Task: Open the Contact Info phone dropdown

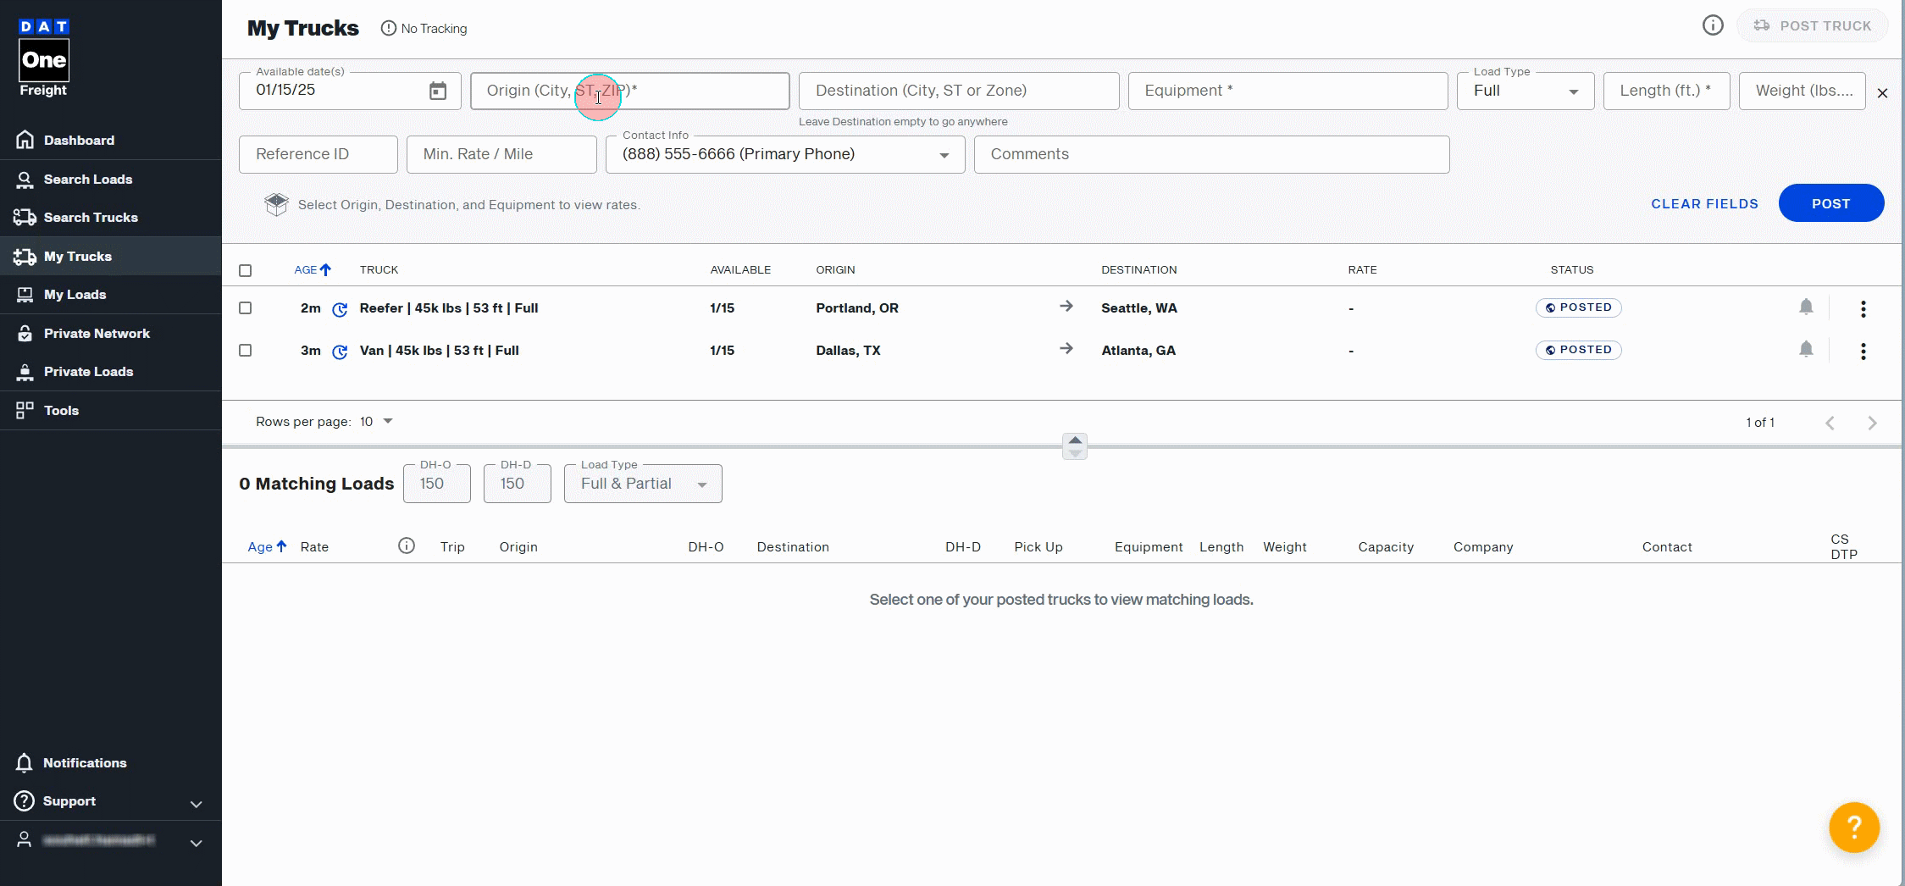Action: point(785,154)
